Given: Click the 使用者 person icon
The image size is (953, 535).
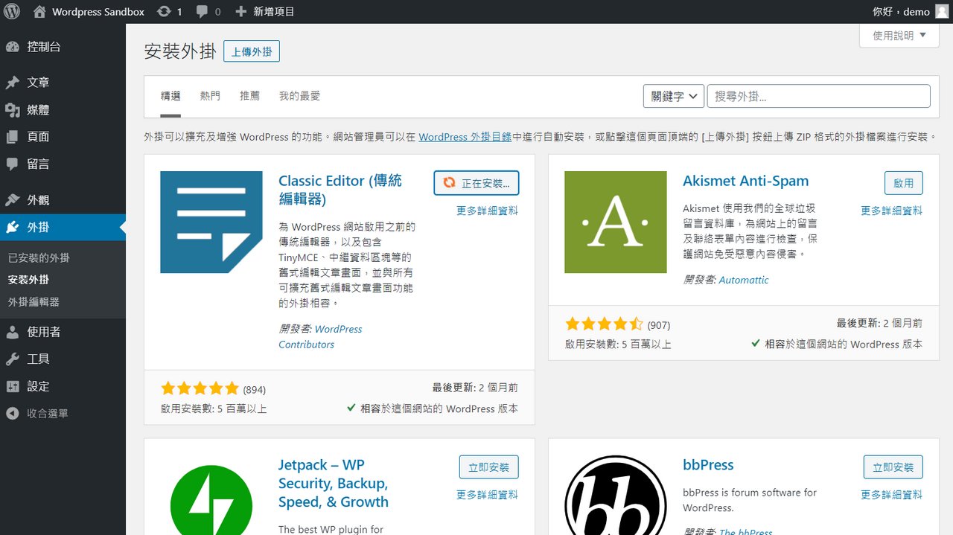Looking at the screenshot, I should point(12,332).
